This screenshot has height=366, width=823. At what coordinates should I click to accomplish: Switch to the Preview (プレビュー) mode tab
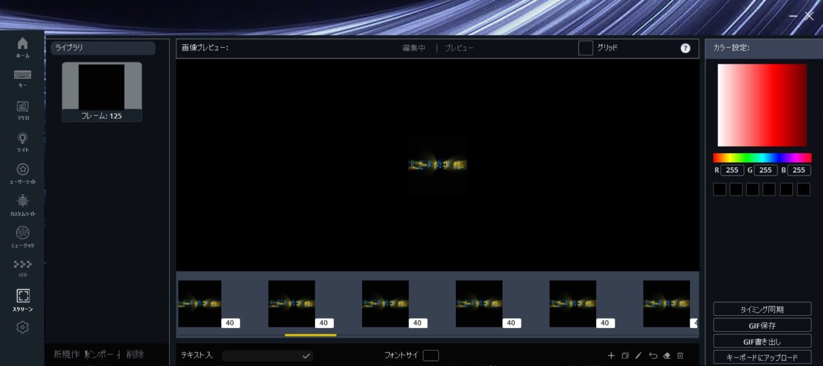459,48
